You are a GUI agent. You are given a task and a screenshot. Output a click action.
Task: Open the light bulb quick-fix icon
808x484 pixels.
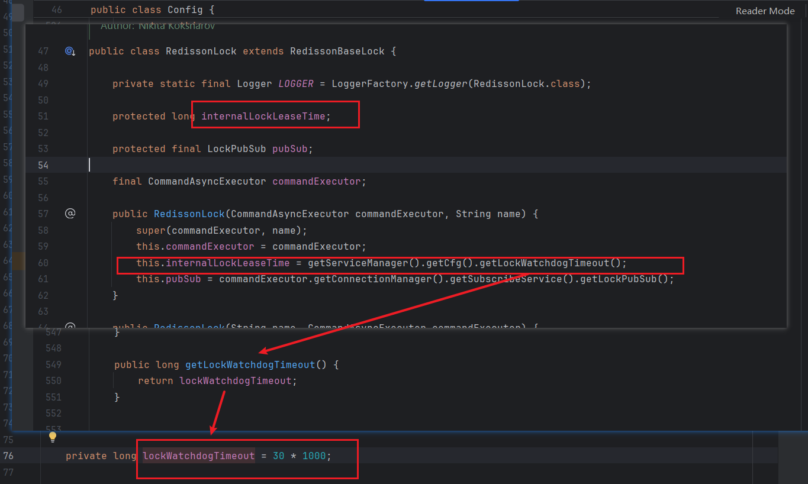pos(52,437)
